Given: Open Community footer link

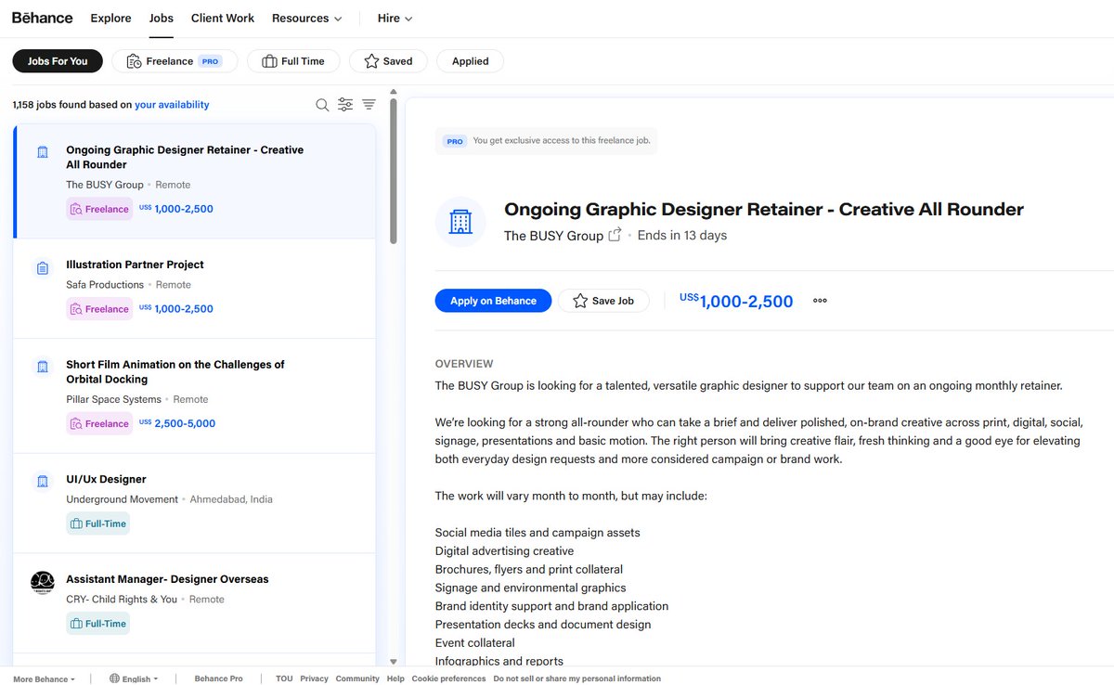Looking at the screenshot, I should click(x=357, y=679).
